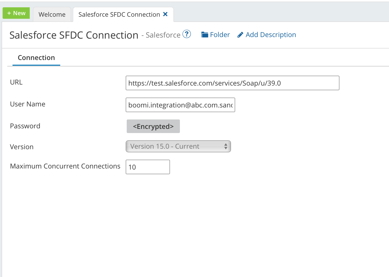Click the Salesforce SFDC Connection page title
Viewport: 389px width, 277px height.
click(74, 35)
